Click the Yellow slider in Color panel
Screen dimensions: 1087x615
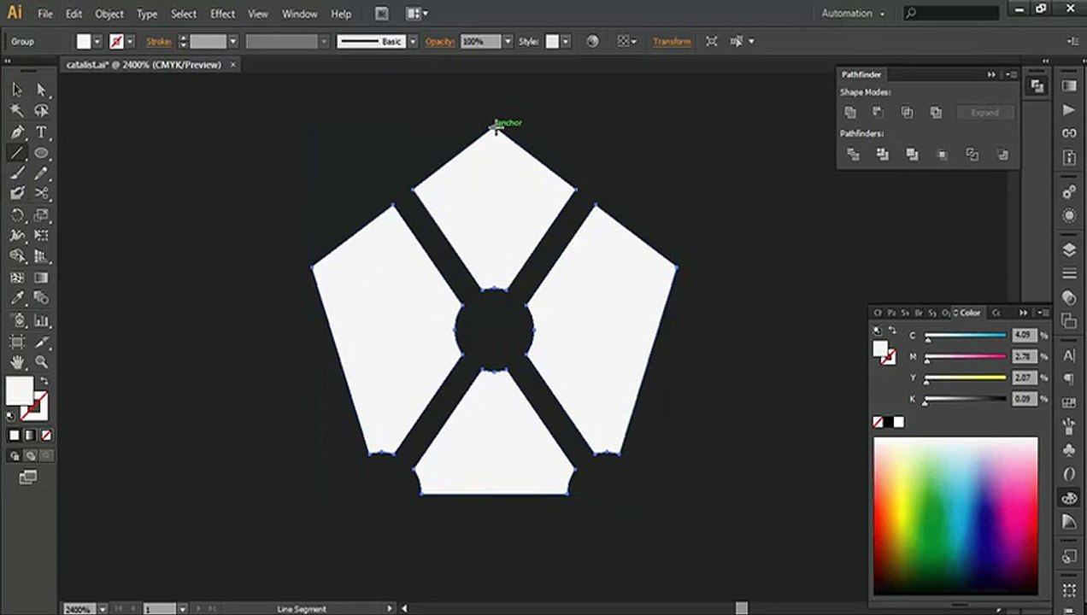click(x=966, y=378)
